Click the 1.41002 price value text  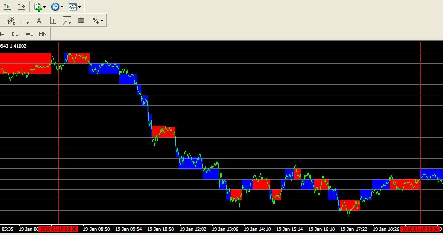18,46
